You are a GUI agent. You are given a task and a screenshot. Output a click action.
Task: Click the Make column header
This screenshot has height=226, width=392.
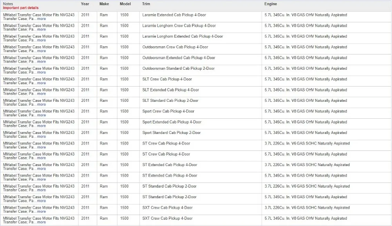coord(104,4)
